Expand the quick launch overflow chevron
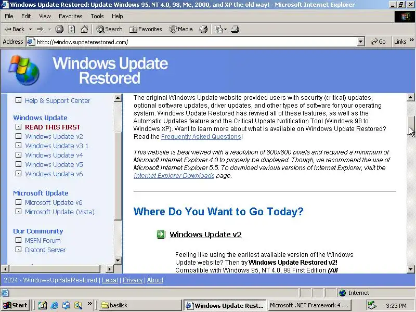416x312 pixels. [90, 303]
